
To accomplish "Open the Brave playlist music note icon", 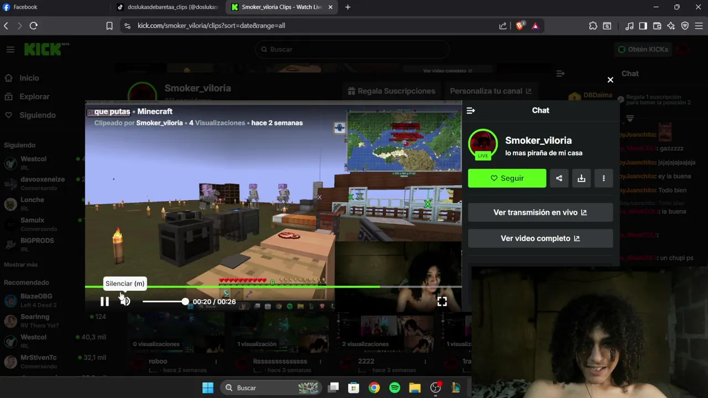I will click(x=629, y=25).
